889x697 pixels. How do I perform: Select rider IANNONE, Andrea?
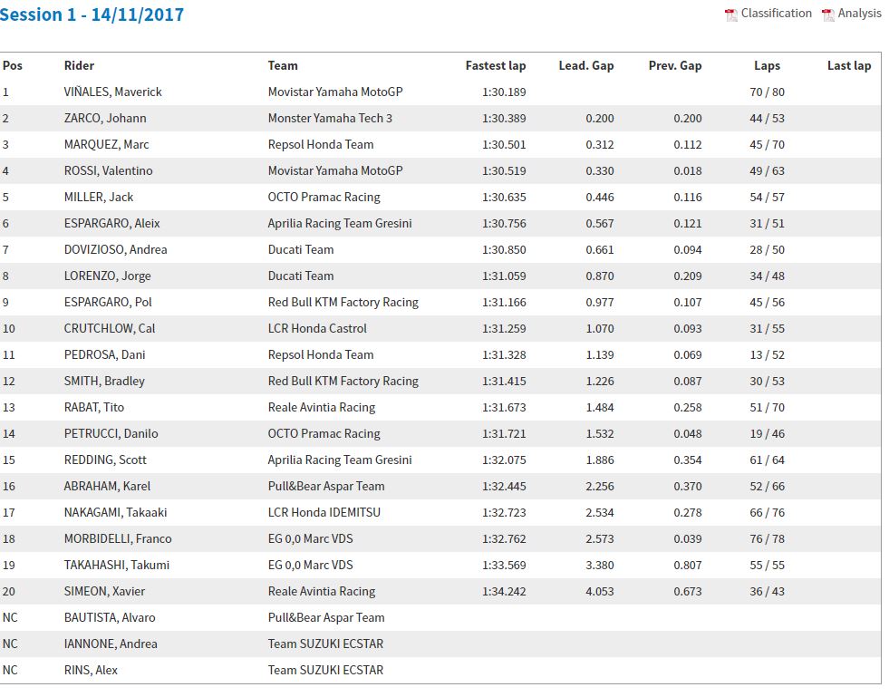tap(111, 644)
